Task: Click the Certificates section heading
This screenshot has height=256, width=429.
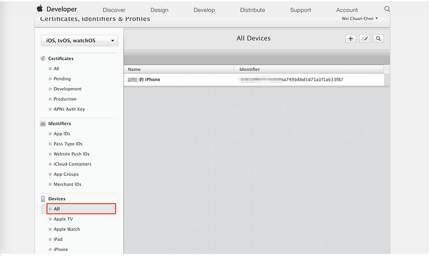Action: click(61, 59)
